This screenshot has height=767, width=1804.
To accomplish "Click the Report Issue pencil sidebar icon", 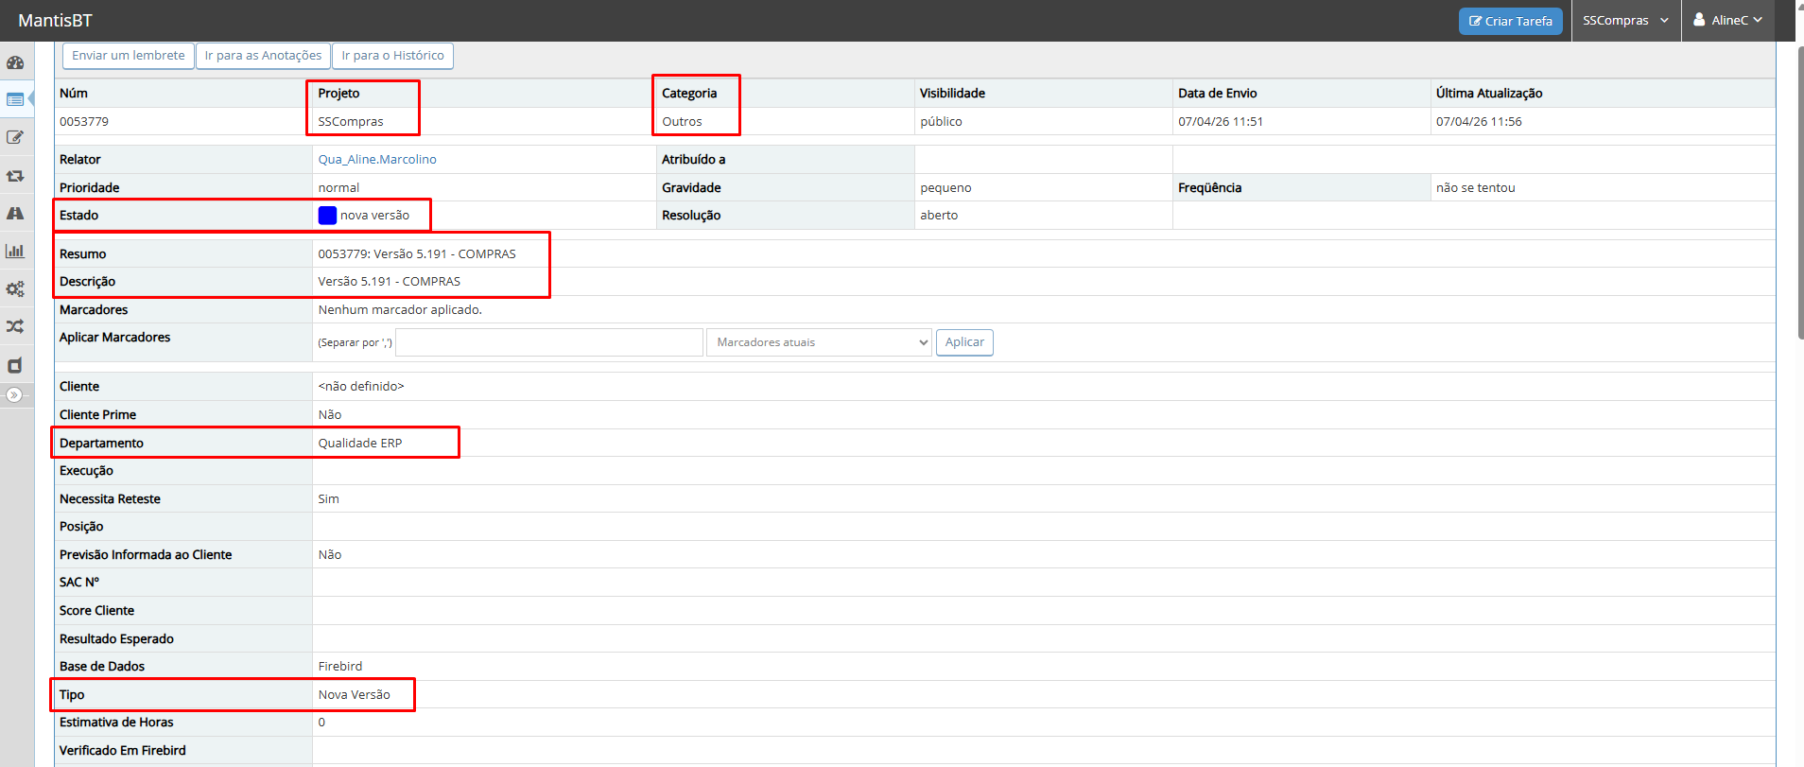I will [x=15, y=137].
